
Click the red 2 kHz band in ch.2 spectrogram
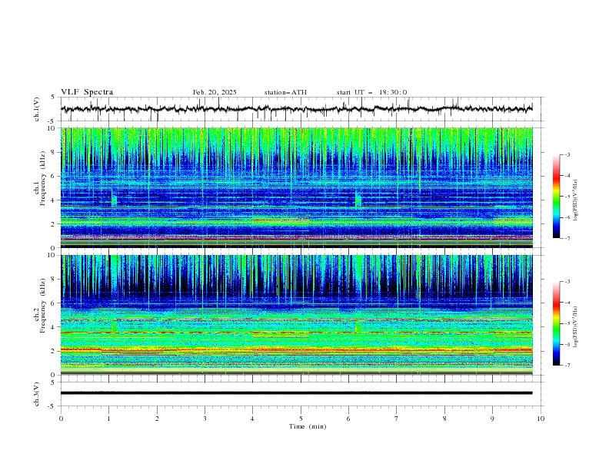[x=296, y=350]
